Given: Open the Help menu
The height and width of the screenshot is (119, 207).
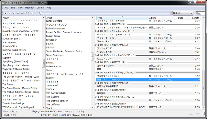Looking at the screenshot, I should (x=49, y=8).
